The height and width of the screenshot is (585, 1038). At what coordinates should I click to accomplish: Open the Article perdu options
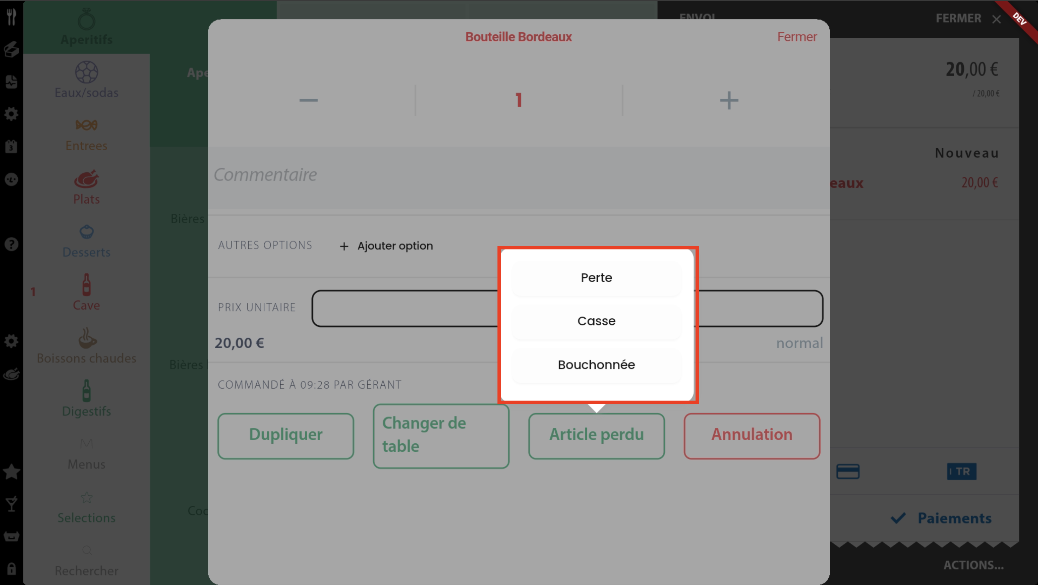tap(596, 436)
